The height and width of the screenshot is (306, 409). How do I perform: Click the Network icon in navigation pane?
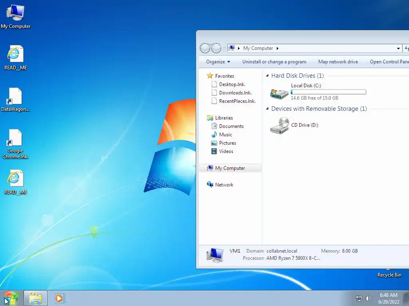tap(210, 184)
